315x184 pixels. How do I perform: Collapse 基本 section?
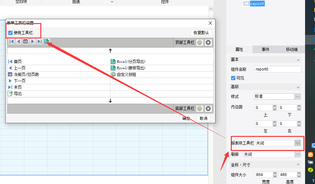point(298,60)
